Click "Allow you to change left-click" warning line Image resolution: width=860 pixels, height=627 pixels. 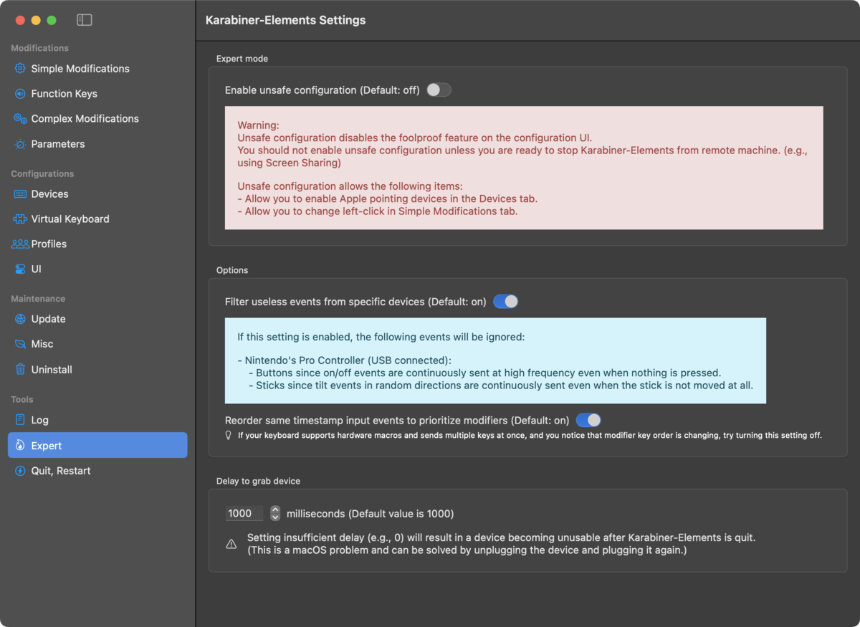378,211
